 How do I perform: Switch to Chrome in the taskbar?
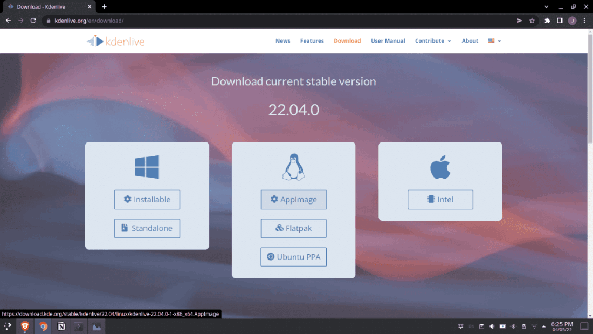coord(43,326)
